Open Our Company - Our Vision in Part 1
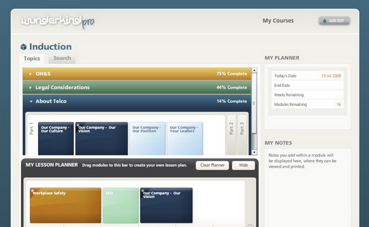This screenshot has height=227, width=369. tap(102, 138)
